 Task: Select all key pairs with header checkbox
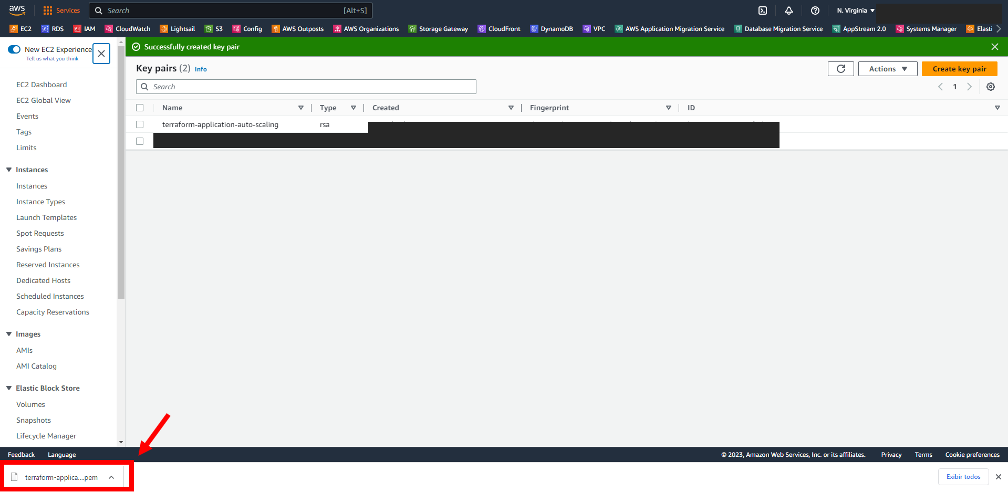tap(140, 108)
